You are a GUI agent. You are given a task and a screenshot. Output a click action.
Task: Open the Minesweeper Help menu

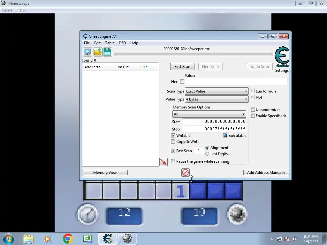coord(20,10)
